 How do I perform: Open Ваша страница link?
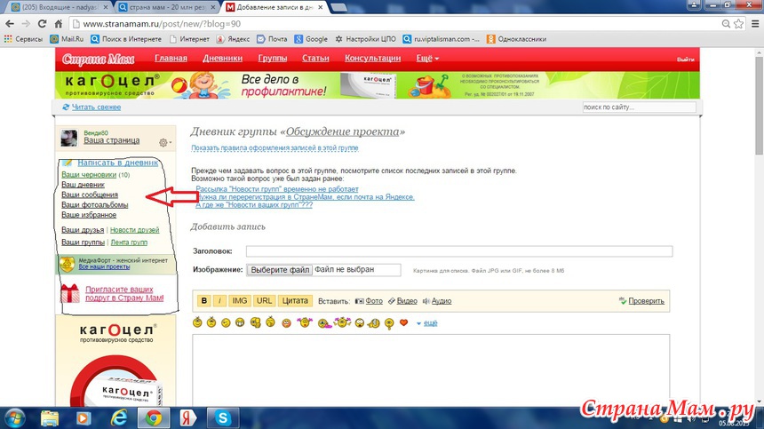click(x=112, y=140)
